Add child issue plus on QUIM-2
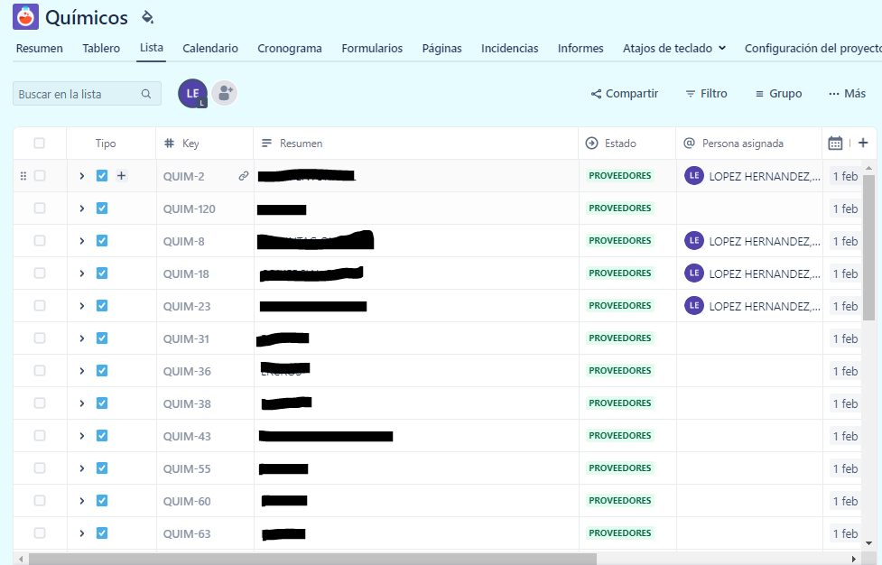Image resolution: width=882 pixels, height=565 pixels. (122, 176)
